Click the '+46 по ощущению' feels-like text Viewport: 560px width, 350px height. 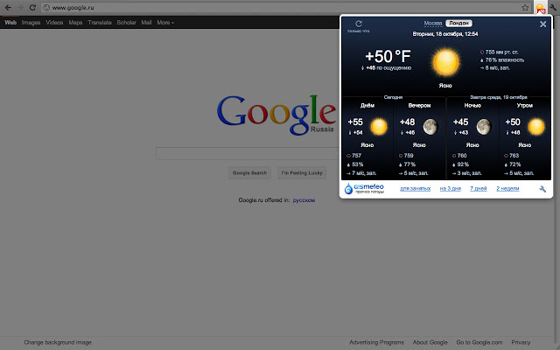tap(386, 68)
